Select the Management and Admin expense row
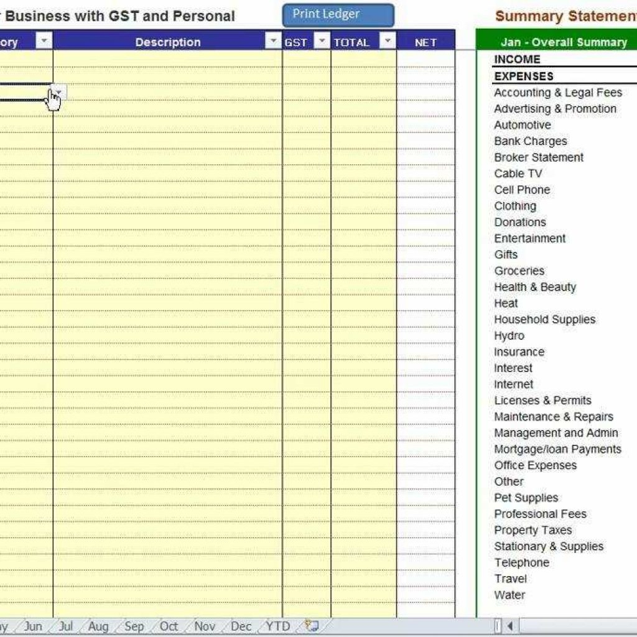Viewport: 637px width, 637px height. (556, 433)
